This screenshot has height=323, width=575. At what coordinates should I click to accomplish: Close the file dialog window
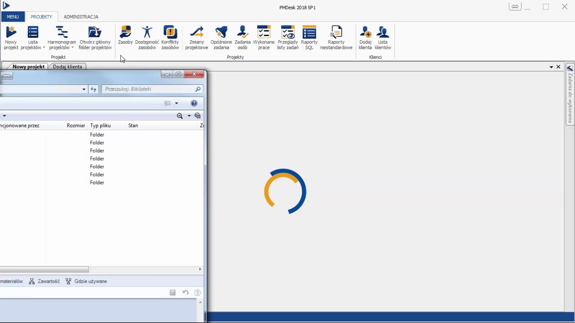[194, 74]
